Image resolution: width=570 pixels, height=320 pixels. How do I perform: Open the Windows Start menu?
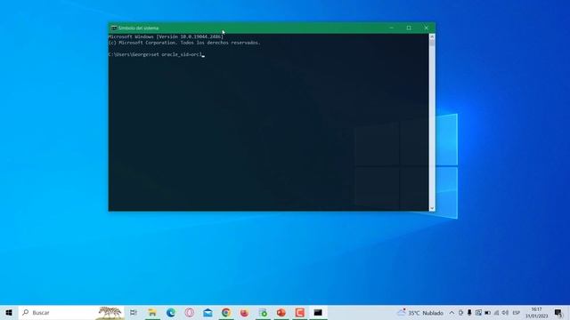[x=9, y=312]
